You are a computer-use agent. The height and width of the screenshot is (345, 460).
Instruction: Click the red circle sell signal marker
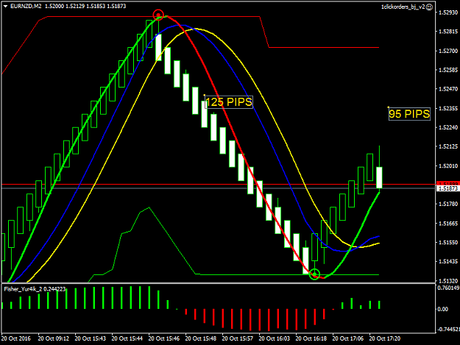(x=158, y=15)
